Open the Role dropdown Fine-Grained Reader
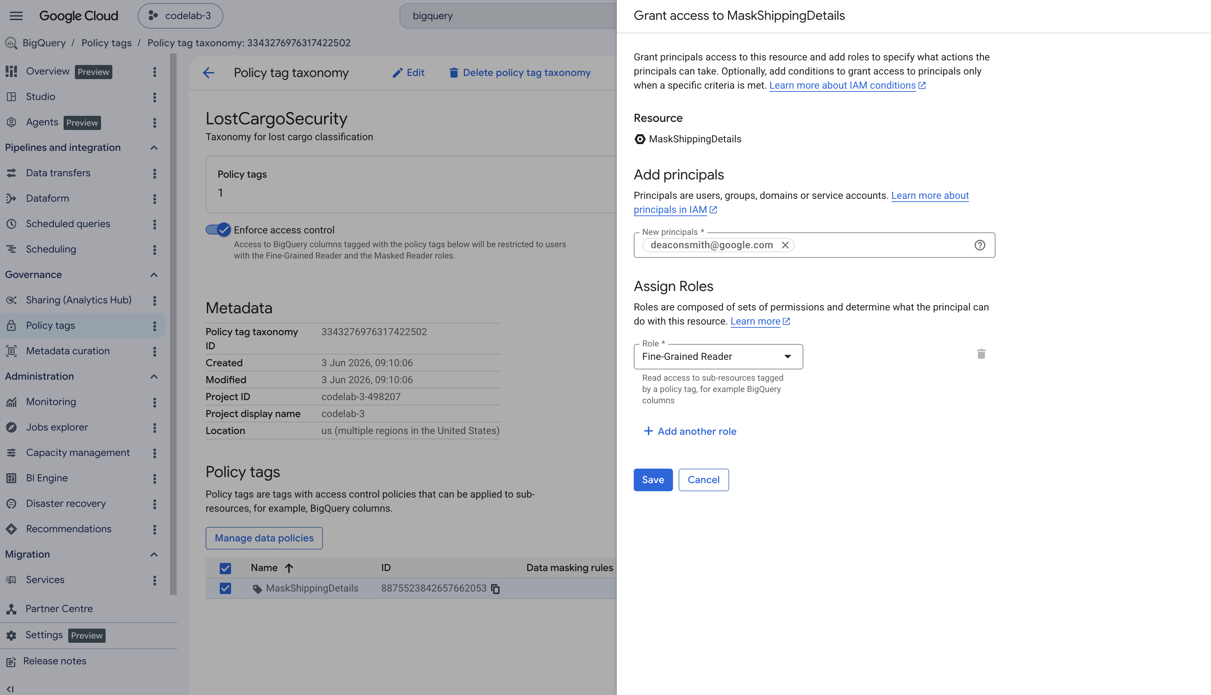Image resolution: width=1211 pixels, height=695 pixels. [x=718, y=357]
